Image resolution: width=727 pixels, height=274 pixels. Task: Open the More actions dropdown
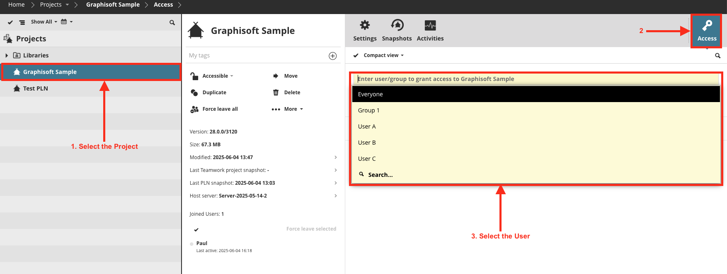tap(287, 109)
